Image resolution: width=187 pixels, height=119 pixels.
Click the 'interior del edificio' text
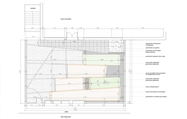tap(66, 19)
